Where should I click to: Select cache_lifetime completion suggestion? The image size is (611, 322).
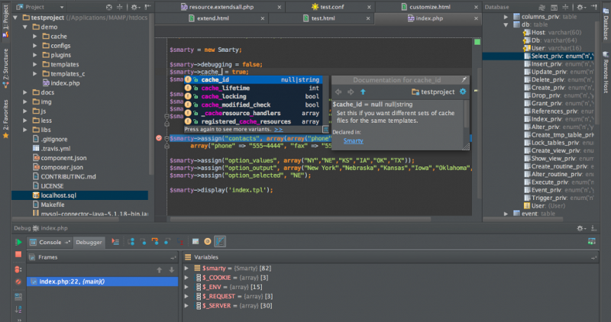pyautogui.click(x=254, y=88)
